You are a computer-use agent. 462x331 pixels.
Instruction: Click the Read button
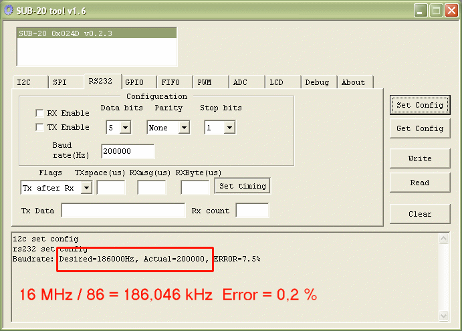(x=420, y=183)
